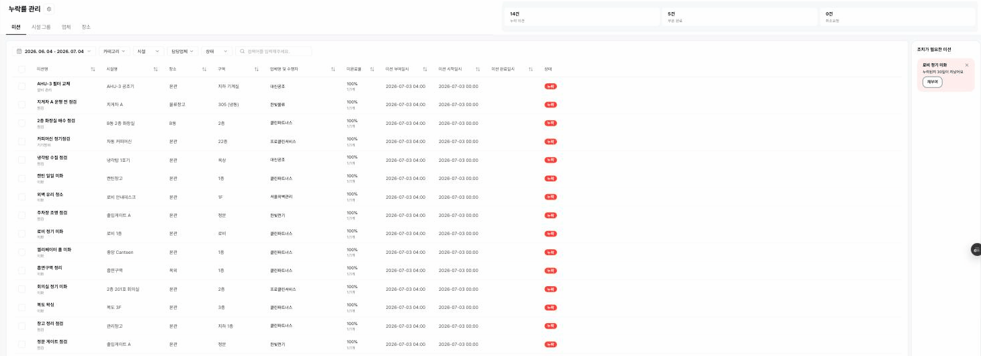Sort by 미션 완료일시 column
Image resolution: width=981 pixels, height=356 pixels.
(x=530, y=69)
